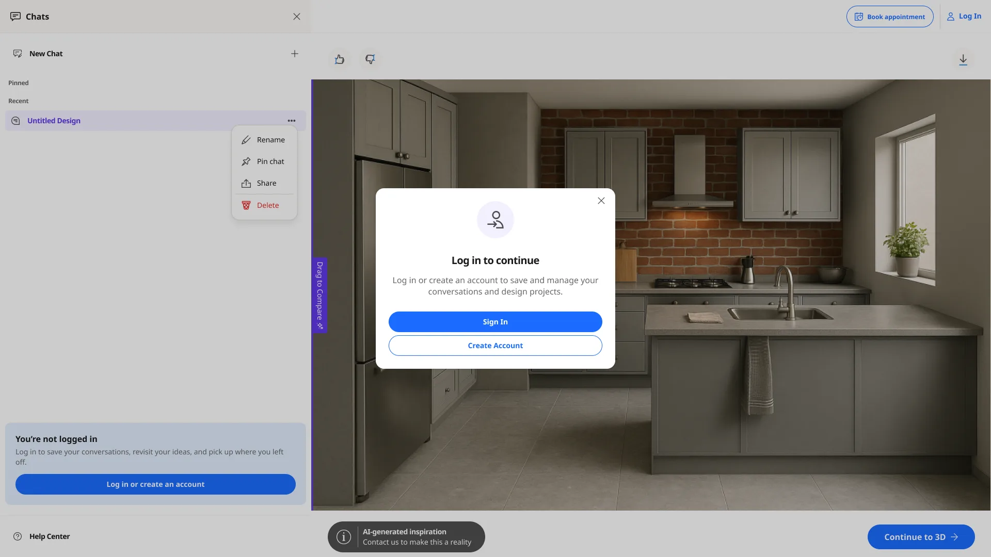The height and width of the screenshot is (557, 991).
Task: Click Log In at top right
Action: (x=964, y=17)
